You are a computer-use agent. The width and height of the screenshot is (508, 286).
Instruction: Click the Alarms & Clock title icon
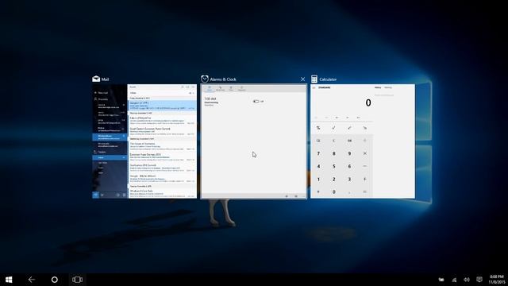point(205,79)
